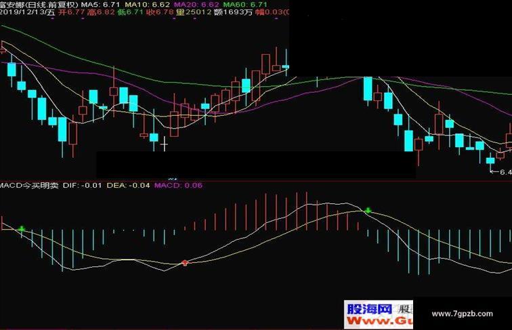Viewport: 512px width, 330px height.
Task: Click the volume value 量25012
Action: pyautogui.click(x=194, y=12)
